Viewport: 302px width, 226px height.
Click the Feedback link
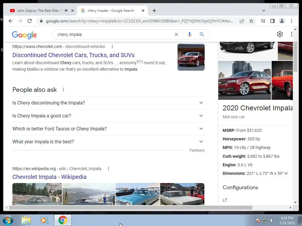pos(197,150)
